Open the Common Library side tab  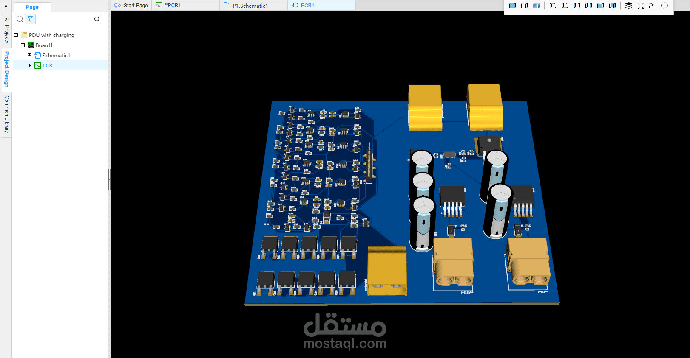6,115
